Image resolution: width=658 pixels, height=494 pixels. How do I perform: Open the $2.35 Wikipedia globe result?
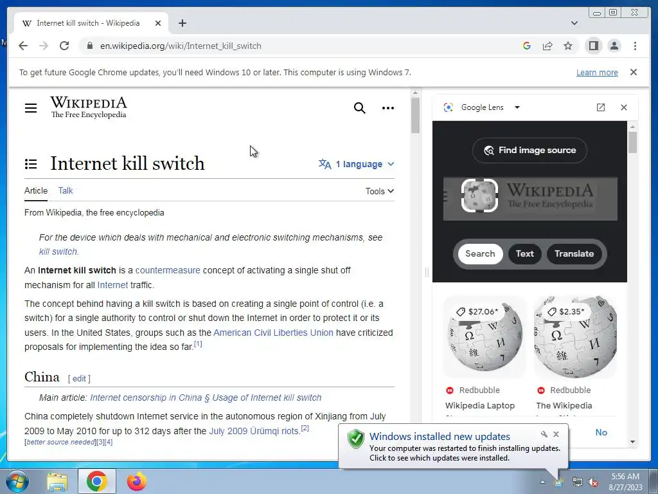click(575, 336)
